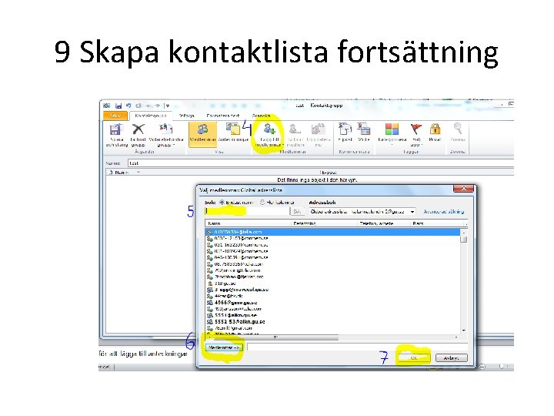Select the 'Endast namn' radio button
This screenshot has height=416, width=554.
pos(222,203)
